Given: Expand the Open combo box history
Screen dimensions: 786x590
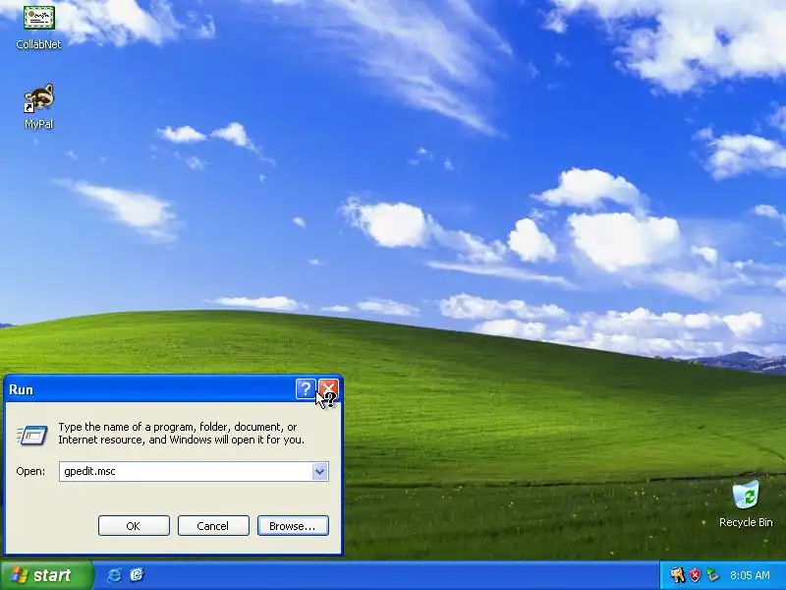Looking at the screenshot, I should (x=320, y=472).
